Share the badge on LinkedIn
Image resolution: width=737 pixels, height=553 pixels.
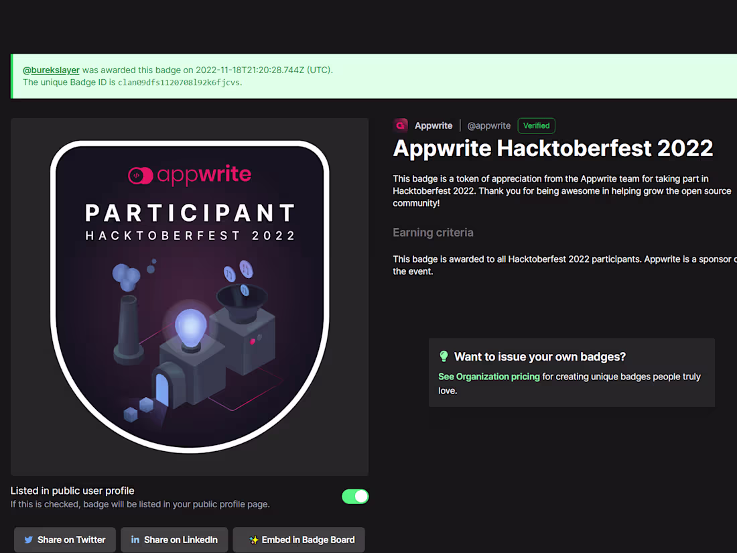(174, 540)
